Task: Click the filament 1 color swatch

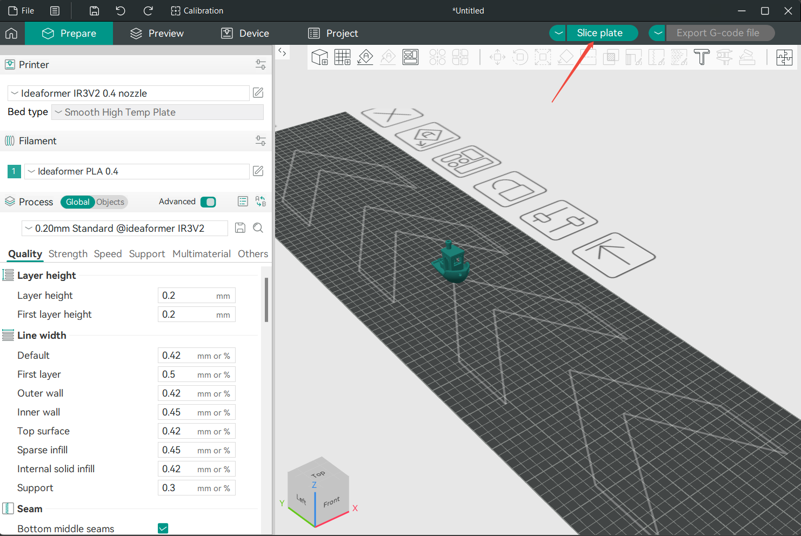Action: pyautogui.click(x=14, y=171)
